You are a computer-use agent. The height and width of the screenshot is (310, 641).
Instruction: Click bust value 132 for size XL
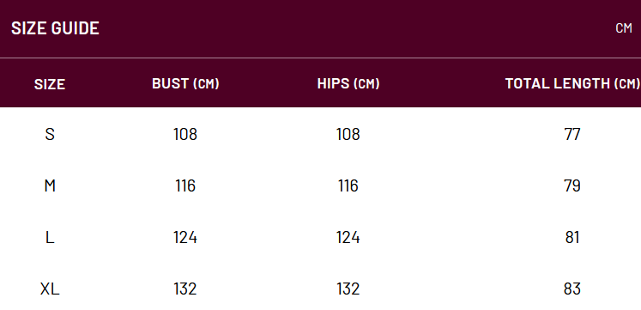[x=185, y=289]
